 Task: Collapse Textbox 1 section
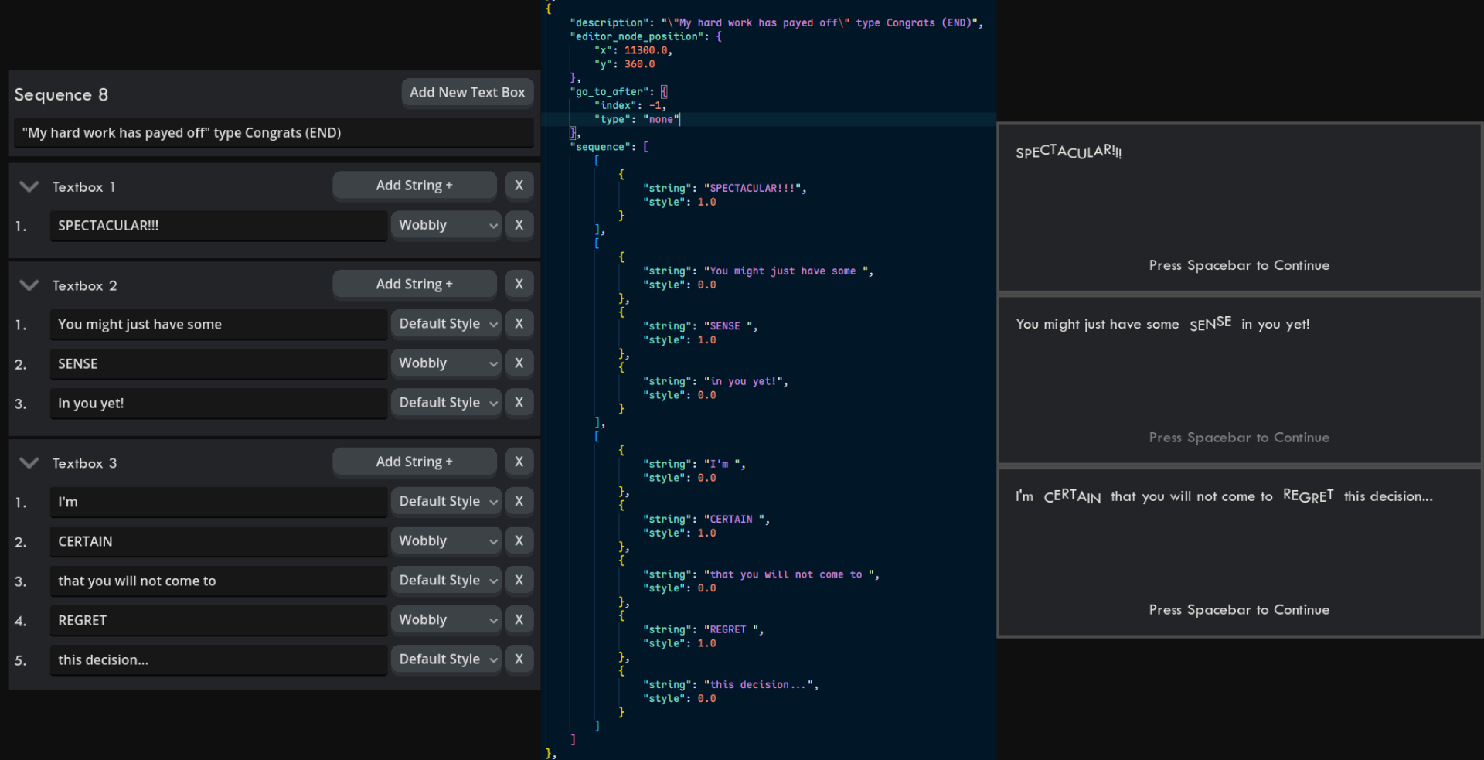(x=29, y=186)
